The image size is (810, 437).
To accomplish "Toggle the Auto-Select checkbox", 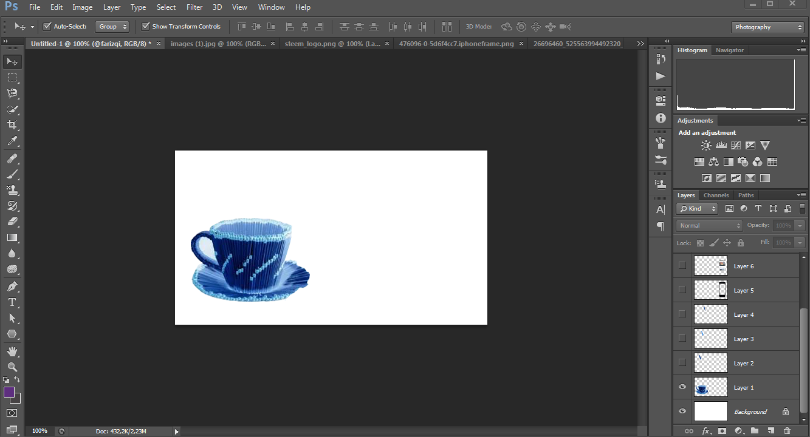I will 47,27.
